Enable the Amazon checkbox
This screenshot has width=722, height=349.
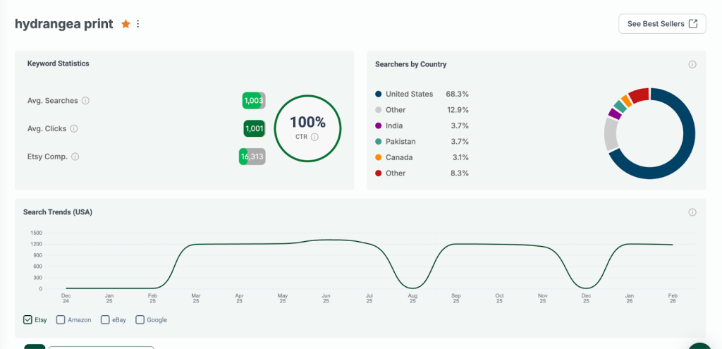[x=61, y=319]
